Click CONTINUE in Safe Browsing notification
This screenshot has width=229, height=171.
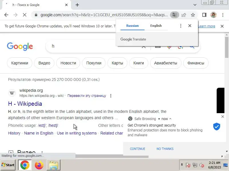click(137, 149)
